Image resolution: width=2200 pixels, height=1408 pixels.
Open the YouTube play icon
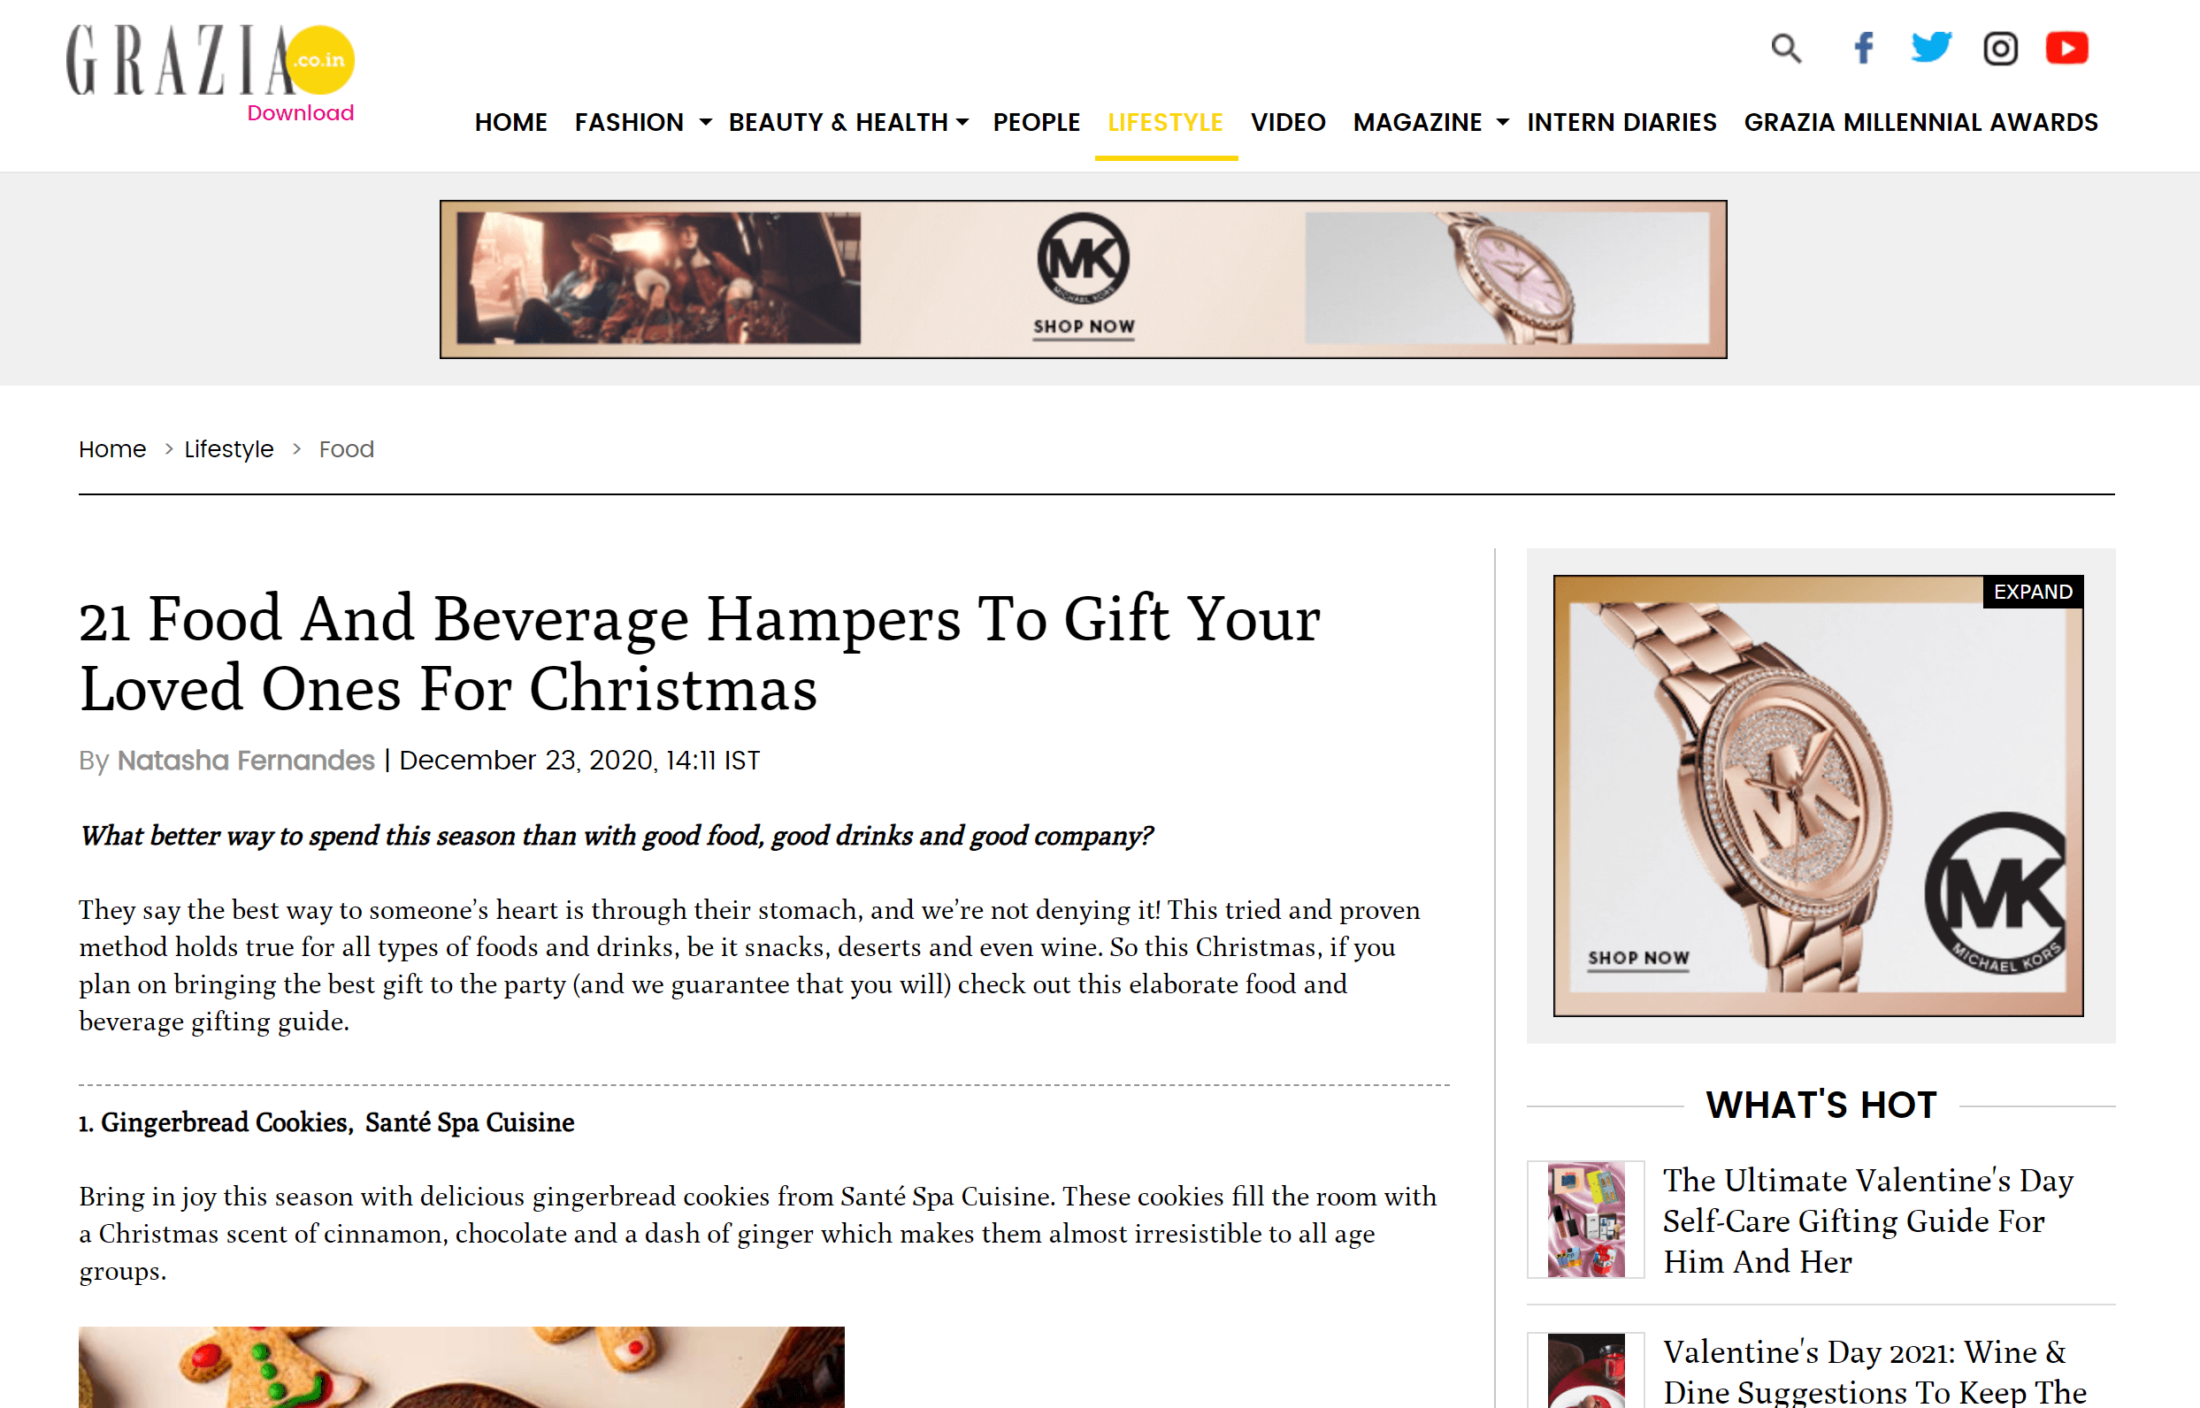2066,48
